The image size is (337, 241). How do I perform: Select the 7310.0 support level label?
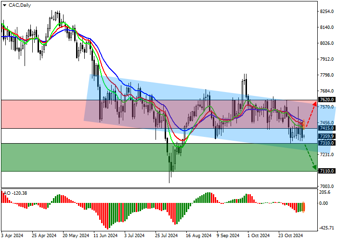pos(327,143)
